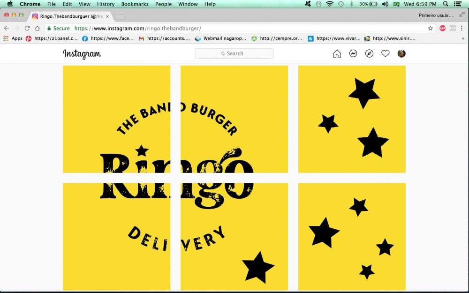Switch user via Primeiro usuár button
Viewport: 469px width, 293px height.
point(436,15)
